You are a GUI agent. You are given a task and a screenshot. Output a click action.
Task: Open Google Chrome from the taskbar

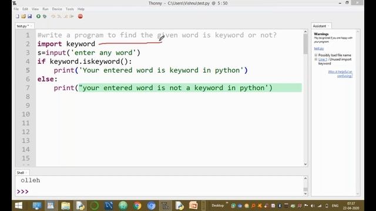[137, 206]
